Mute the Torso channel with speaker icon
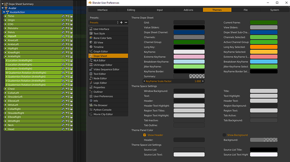The image size is (290, 162). [x=67, y=16]
